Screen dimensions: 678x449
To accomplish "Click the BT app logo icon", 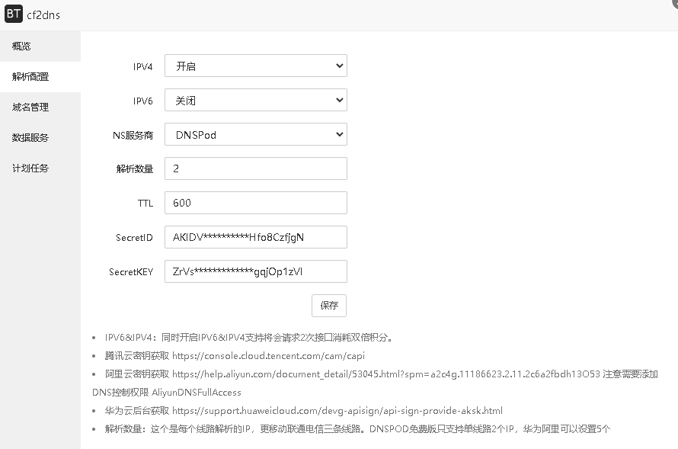I will click(x=12, y=14).
